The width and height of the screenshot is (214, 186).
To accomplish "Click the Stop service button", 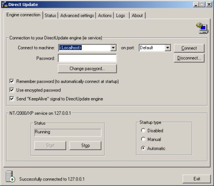I will [x=85, y=146].
